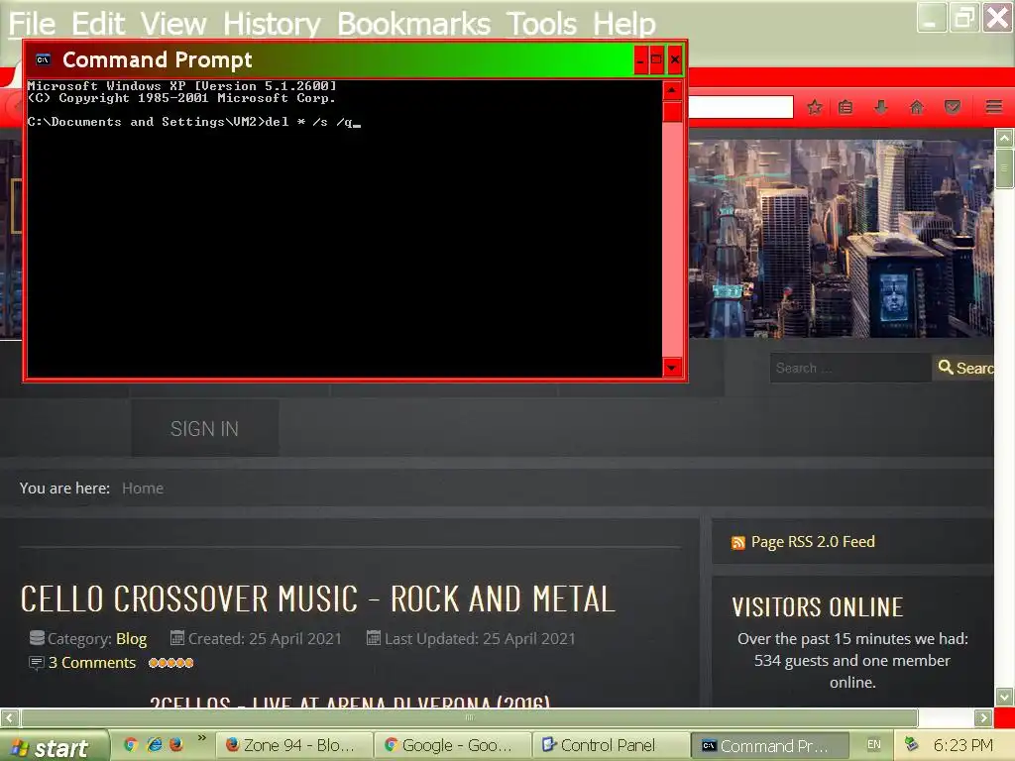The width and height of the screenshot is (1015, 761).
Task: Click the Command Prompt scrollbar thumb
Action: [x=673, y=111]
